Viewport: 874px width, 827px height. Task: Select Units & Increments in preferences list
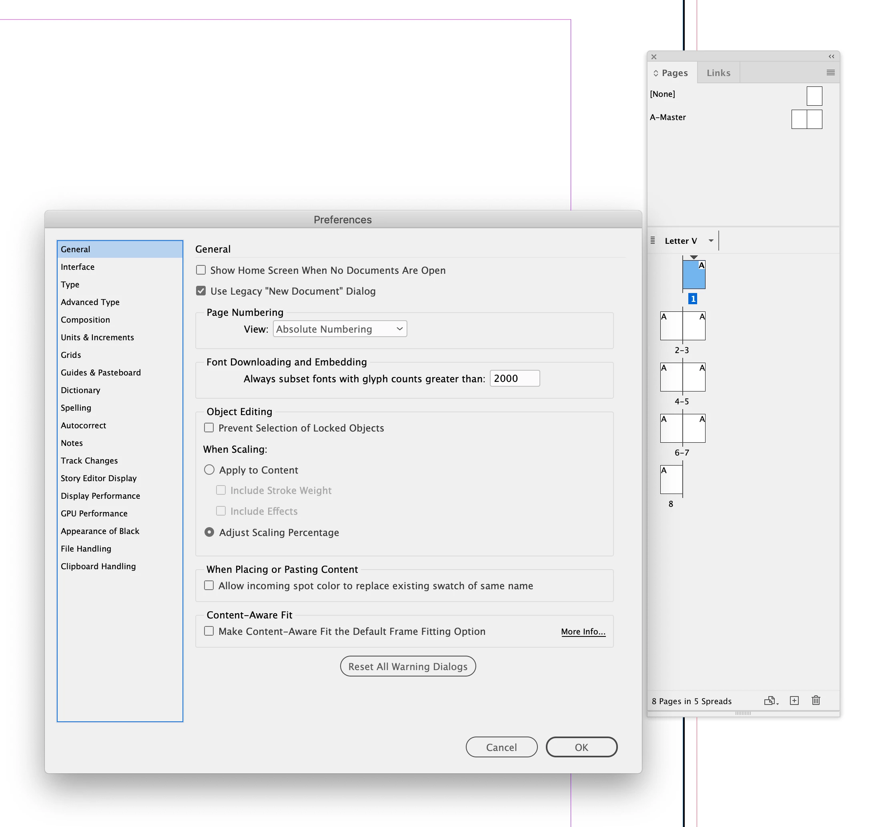click(x=97, y=337)
